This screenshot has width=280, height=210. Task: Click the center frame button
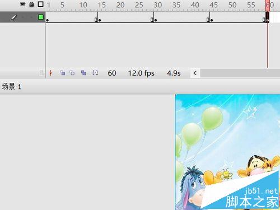(50, 73)
